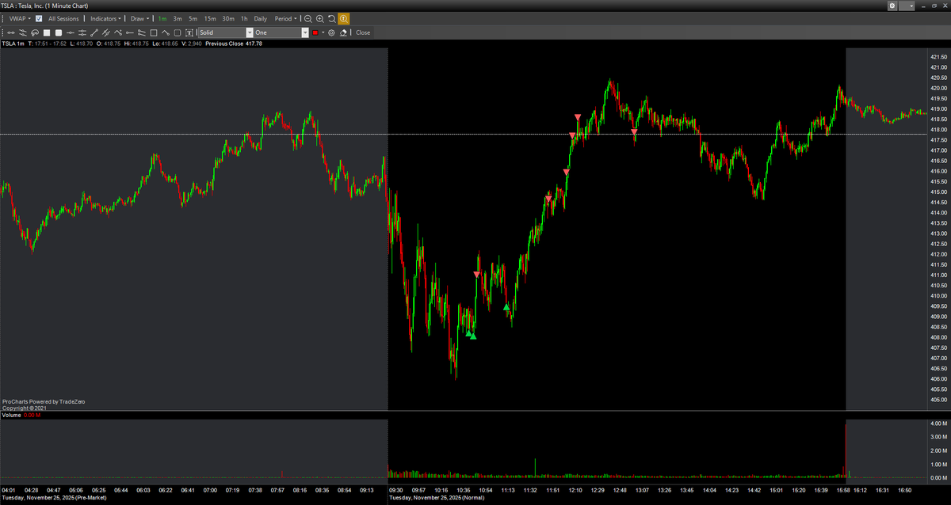Switch to the 1m timeframe
The image size is (951, 505).
click(x=162, y=18)
